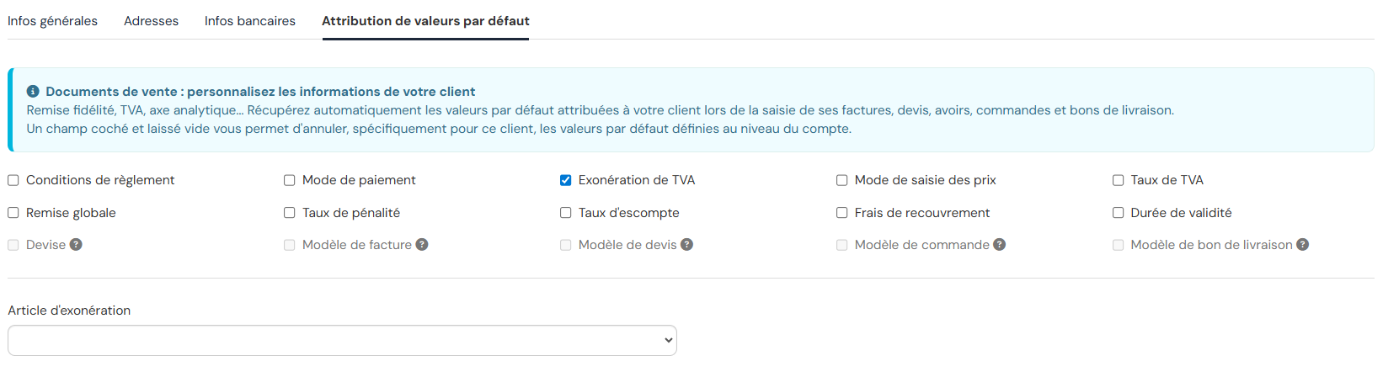Tick the Mode de saisie des prix checkbox
The width and height of the screenshot is (1383, 377).
click(x=842, y=180)
